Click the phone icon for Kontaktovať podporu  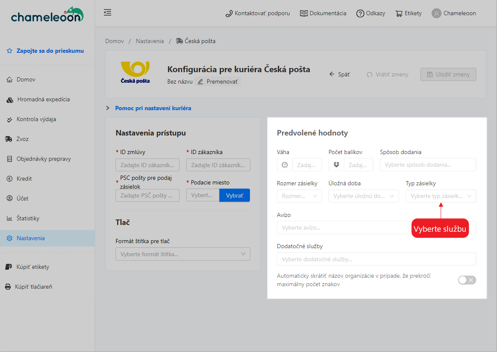[x=229, y=14]
